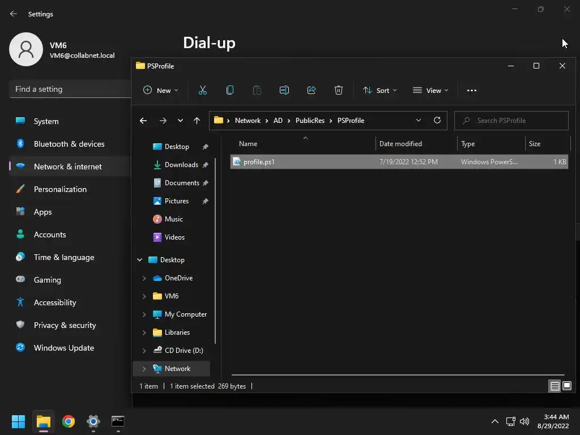Click the profile.ps1 file icon
The height and width of the screenshot is (435, 580).
pyautogui.click(x=237, y=161)
